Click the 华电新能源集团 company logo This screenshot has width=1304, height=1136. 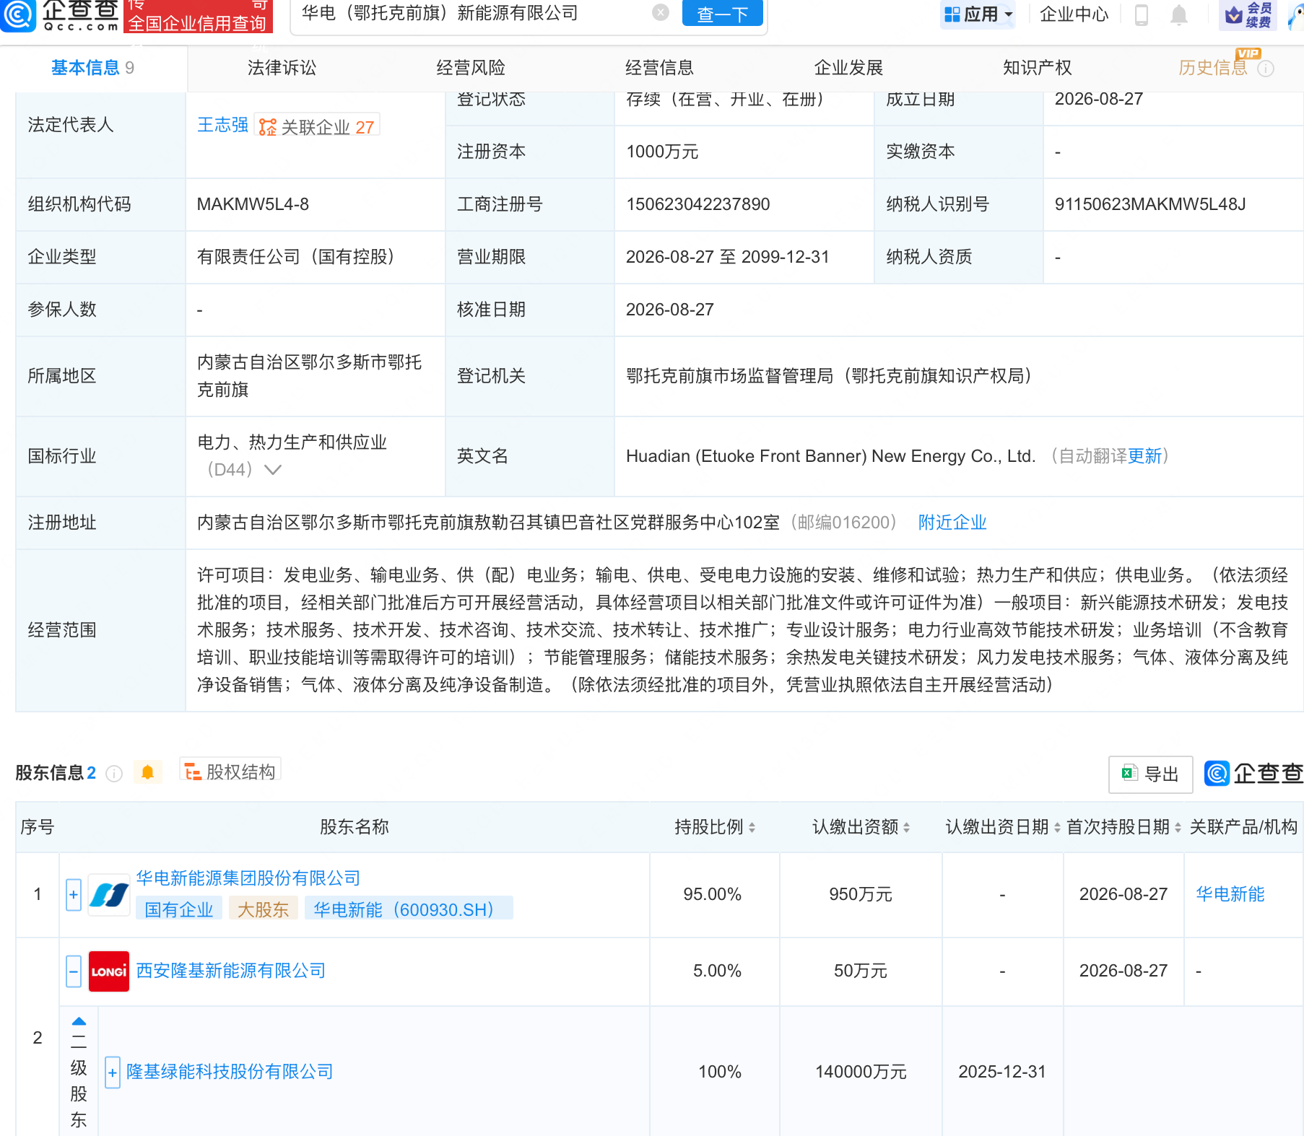pos(109,895)
